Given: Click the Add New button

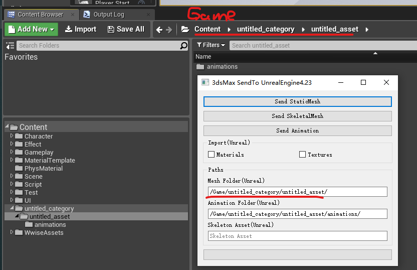Looking at the screenshot, I should 31,29.
